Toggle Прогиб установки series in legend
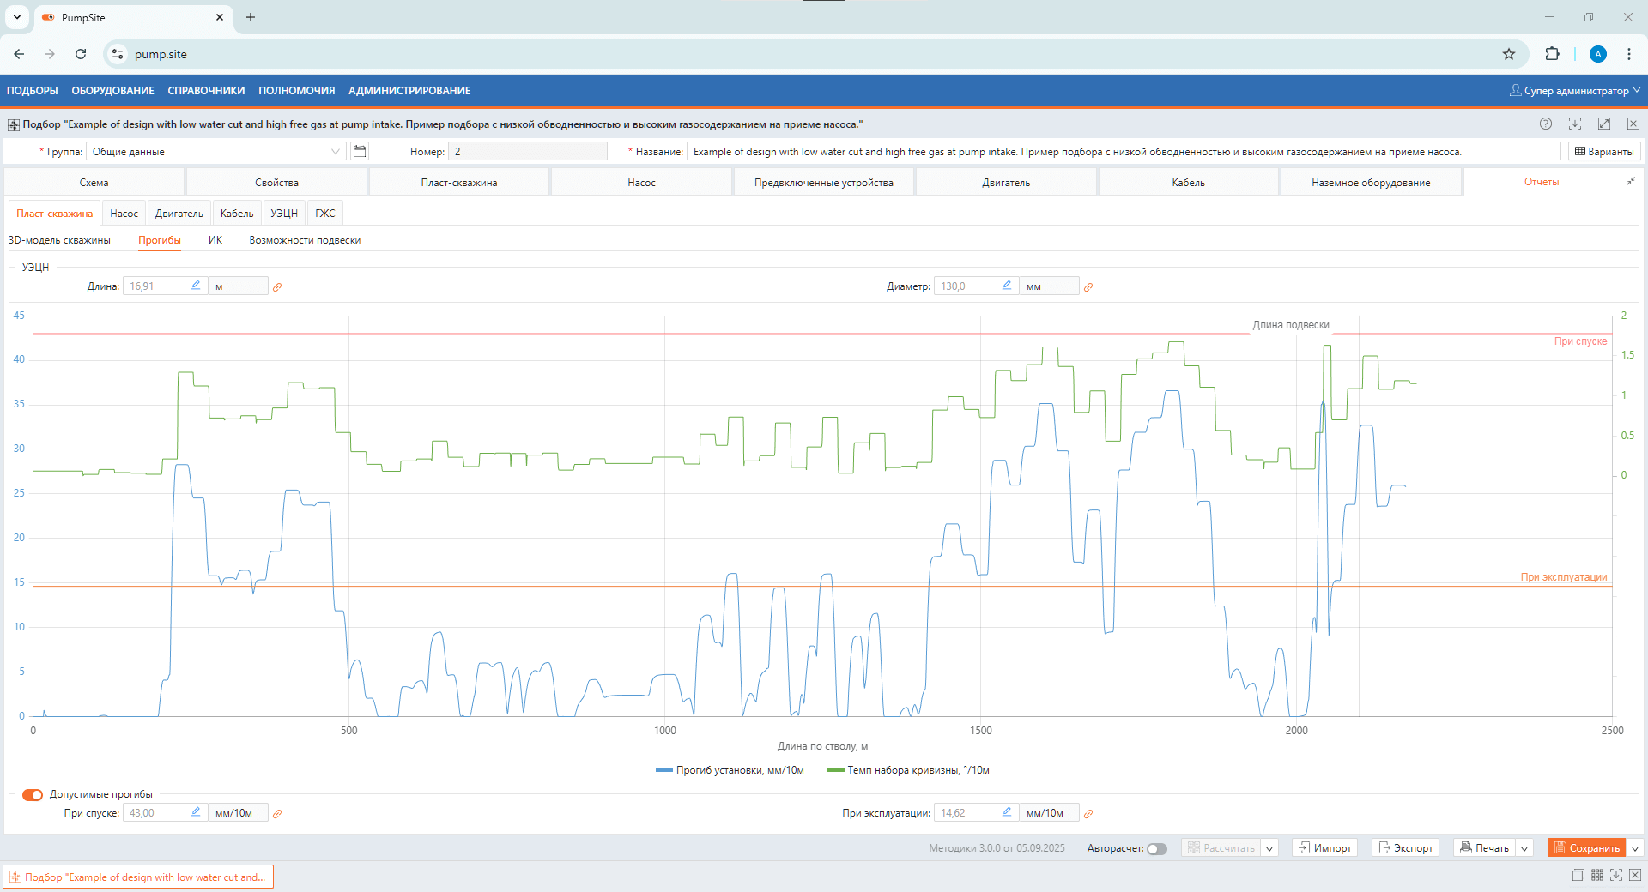The height and width of the screenshot is (892, 1648). coord(730,770)
